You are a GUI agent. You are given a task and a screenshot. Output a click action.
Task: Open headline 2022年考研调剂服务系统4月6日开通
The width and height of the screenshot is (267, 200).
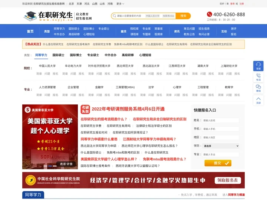pyautogui.click(x=128, y=109)
